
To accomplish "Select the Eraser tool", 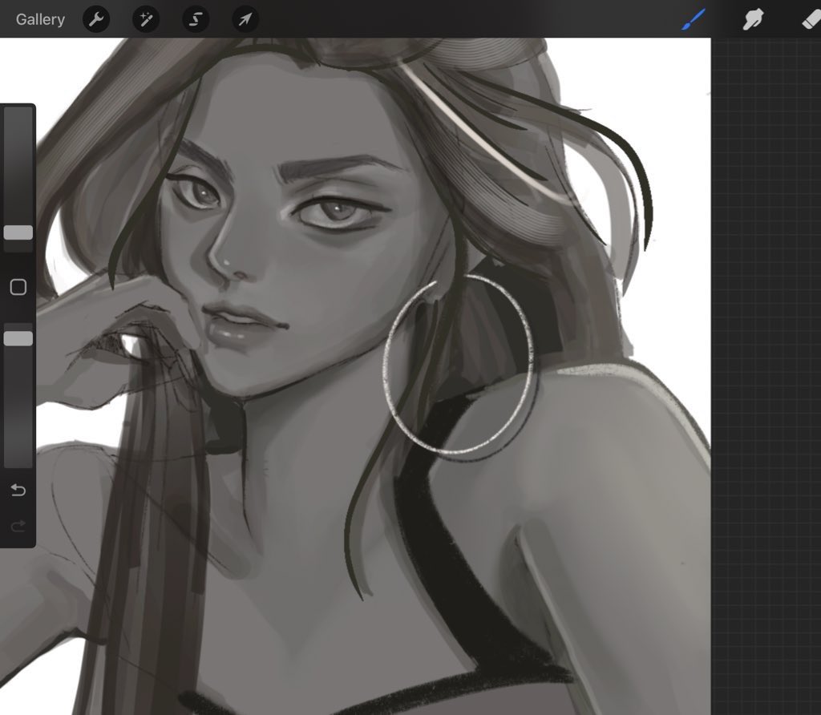I will click(811, 20).
